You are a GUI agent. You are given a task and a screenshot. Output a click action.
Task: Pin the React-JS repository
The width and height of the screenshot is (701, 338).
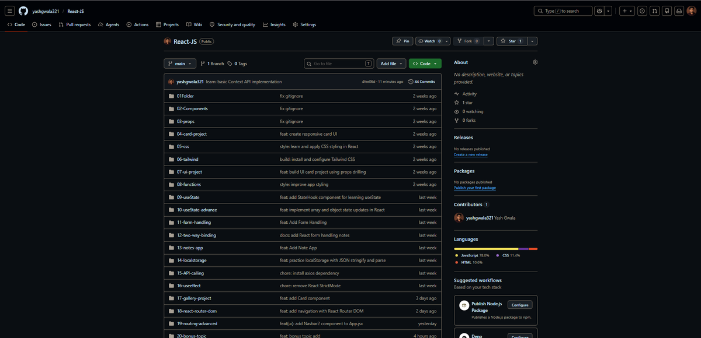click(402, 41)
